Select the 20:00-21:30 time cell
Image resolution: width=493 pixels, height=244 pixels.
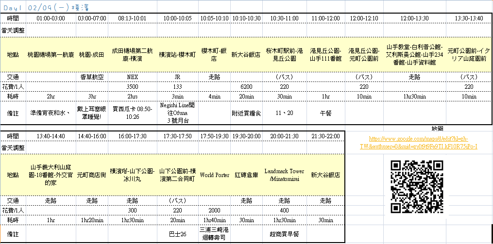[x=284, y=136]
